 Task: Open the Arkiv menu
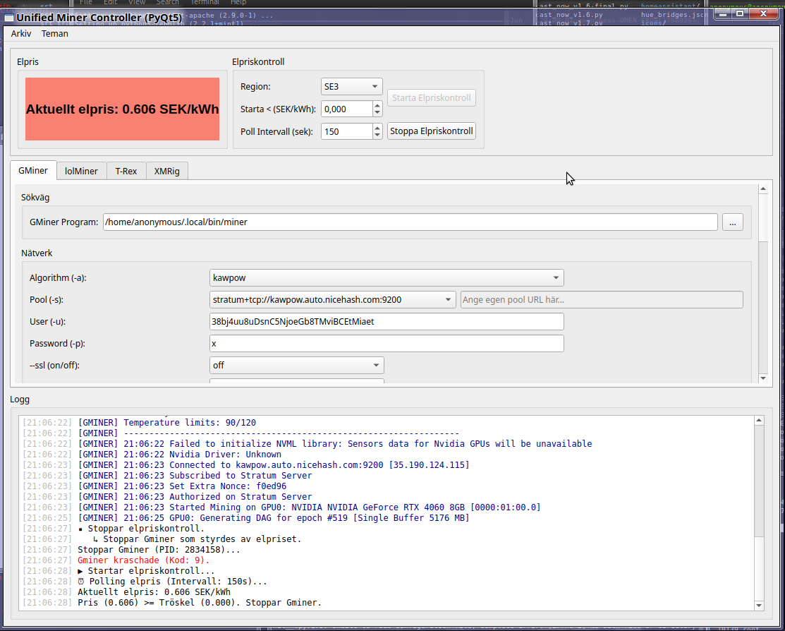point(21,33)
